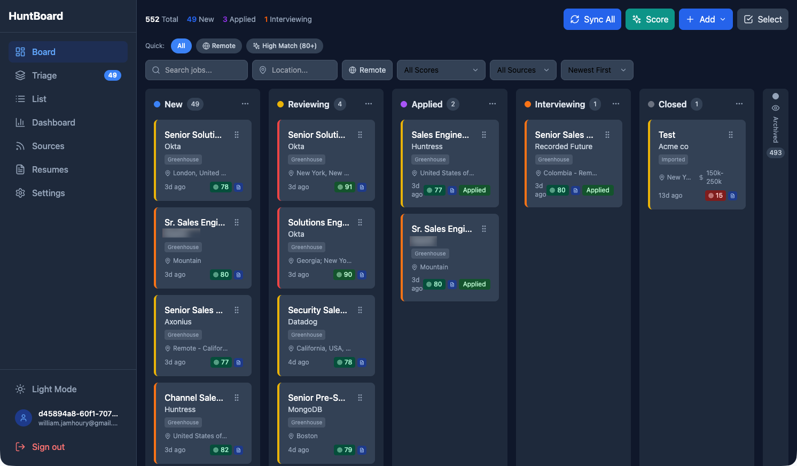Select the Board icon in the sidebar
797x466 pixels.
point(20,52)
